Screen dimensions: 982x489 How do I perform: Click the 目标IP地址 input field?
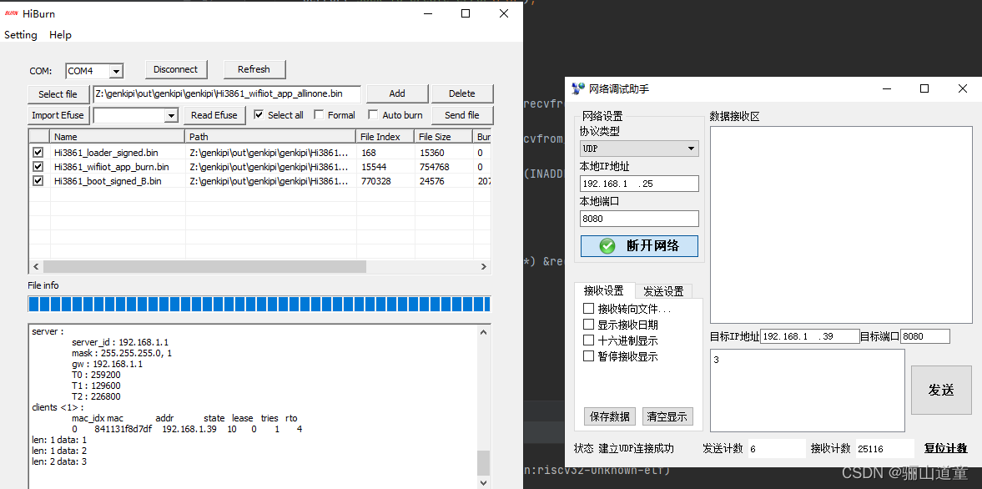810,336
